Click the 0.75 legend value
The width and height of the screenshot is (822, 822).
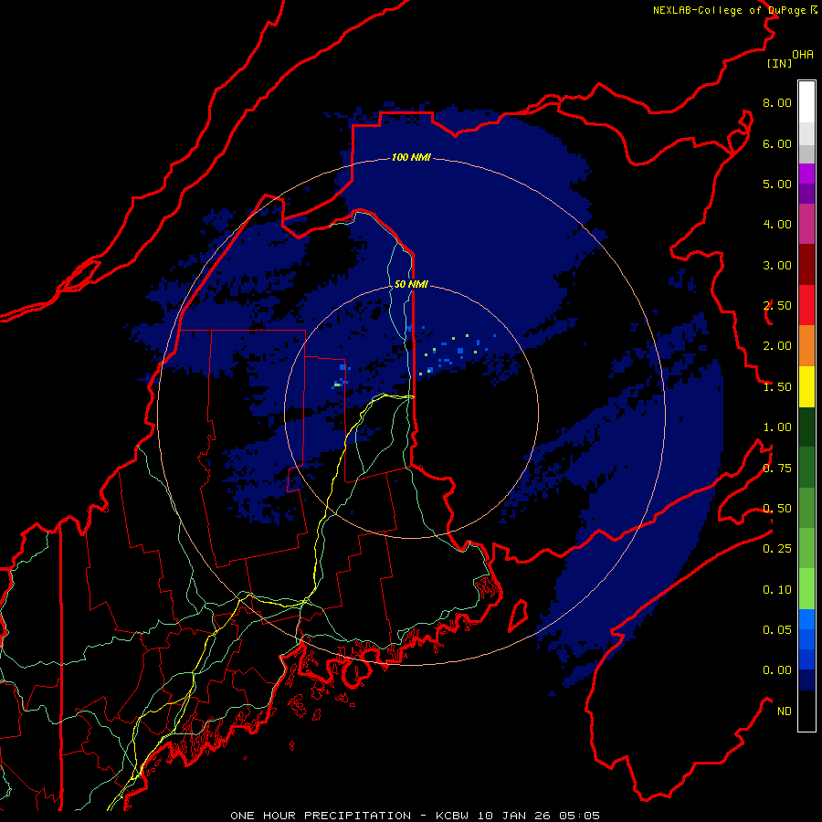click(777, 469)
